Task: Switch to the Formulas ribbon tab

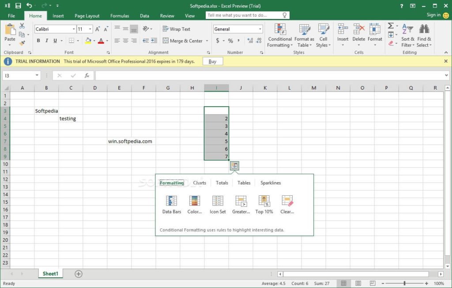Action: point(120,16)
